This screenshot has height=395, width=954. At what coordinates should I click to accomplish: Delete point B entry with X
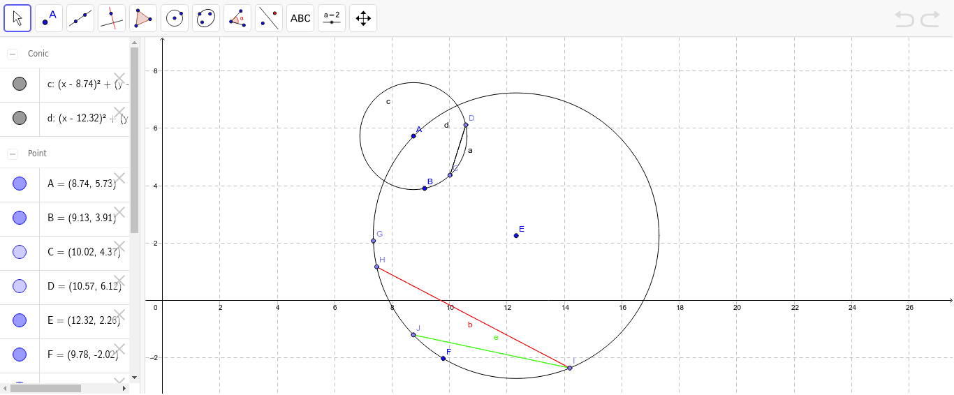119,212
